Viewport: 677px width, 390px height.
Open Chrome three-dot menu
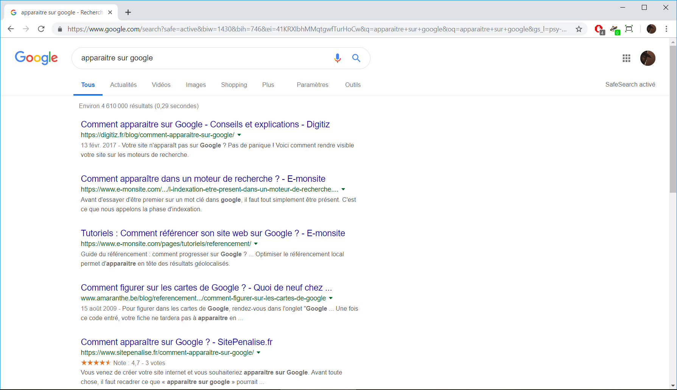[666, 29]
